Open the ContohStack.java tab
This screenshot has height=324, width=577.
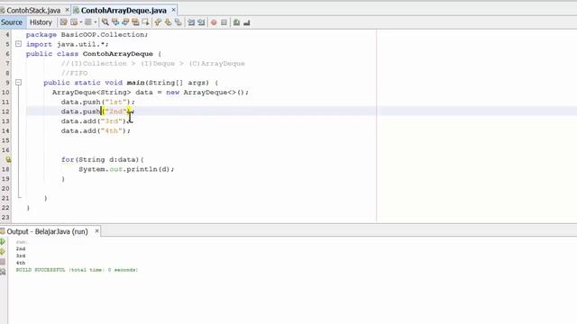tap(33, 10)
